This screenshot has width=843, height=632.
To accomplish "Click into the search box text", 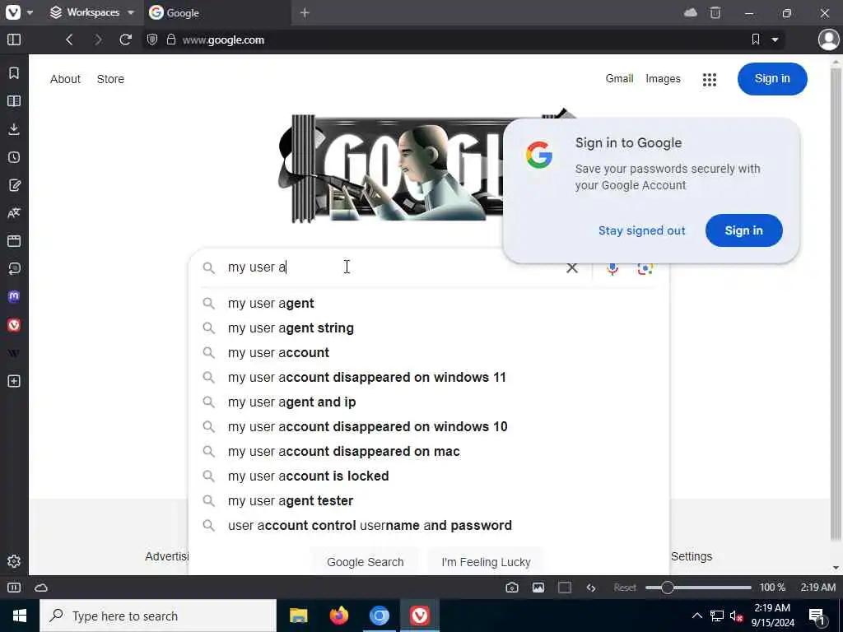I will (391, 267).
